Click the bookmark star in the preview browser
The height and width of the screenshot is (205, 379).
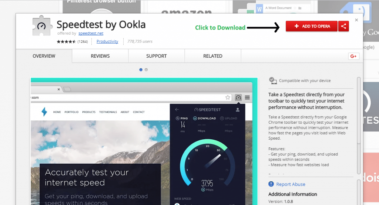(x=228, y=98)
